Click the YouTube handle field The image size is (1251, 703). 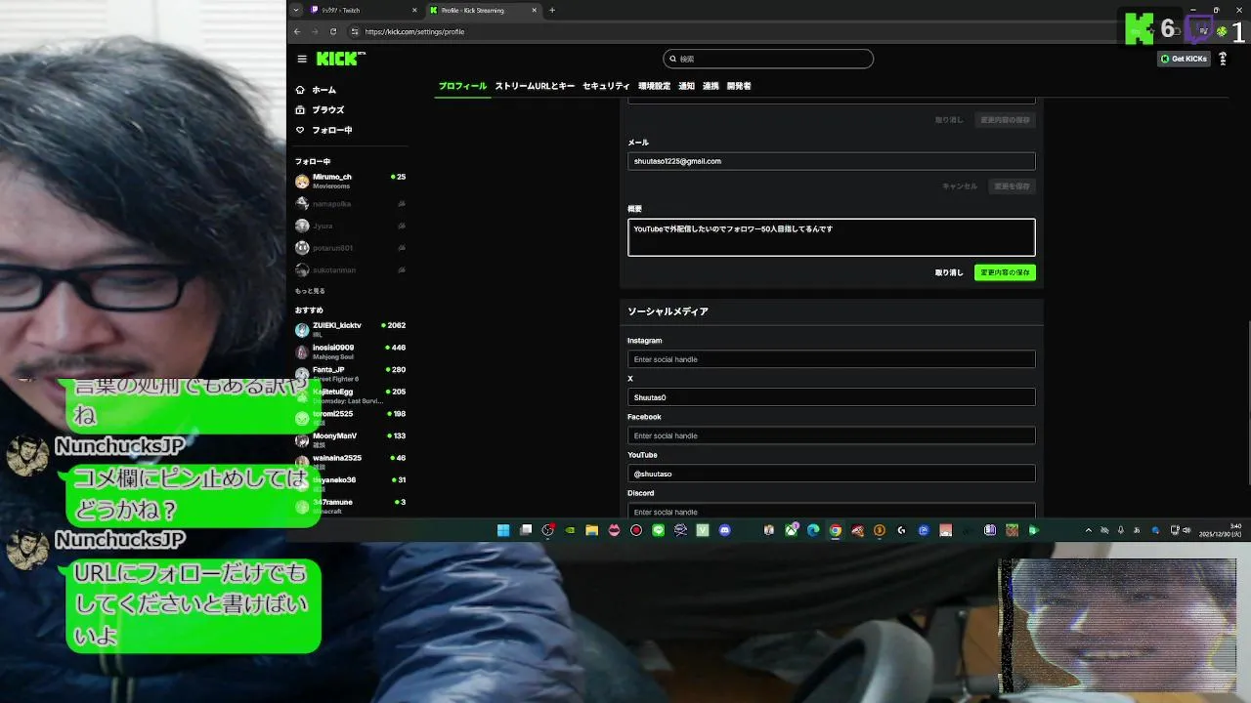[831, 474]
